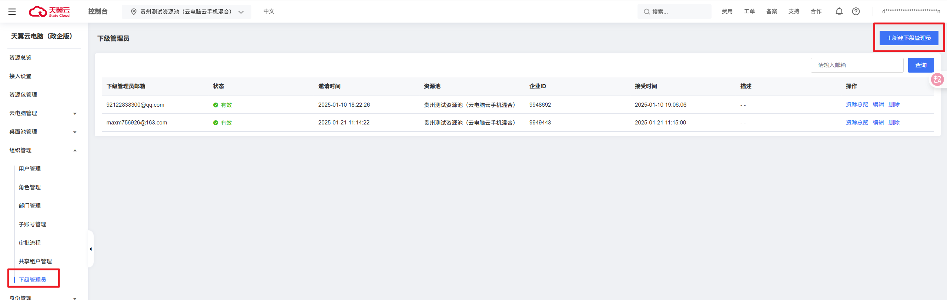Go to 资源包管理 in the sidebar

click(x=23, y=95)
